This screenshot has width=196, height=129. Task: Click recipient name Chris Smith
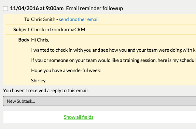[43, 19]
